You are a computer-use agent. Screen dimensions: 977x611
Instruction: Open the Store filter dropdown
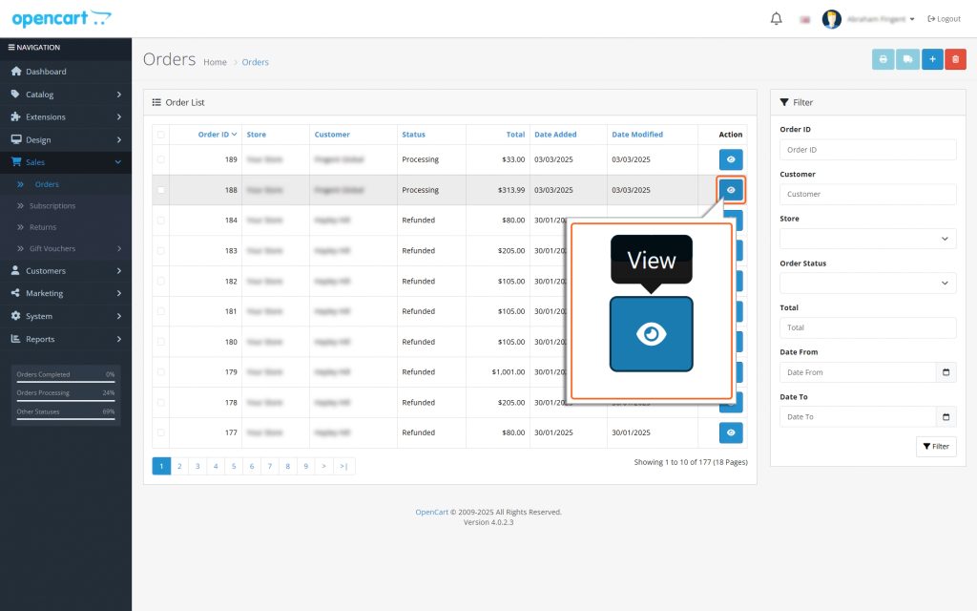pos(867,239)
